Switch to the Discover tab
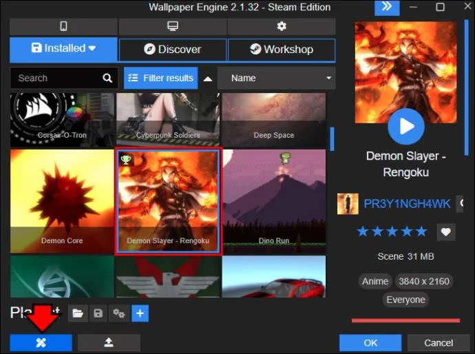The image size is (475, 354). 173,50
